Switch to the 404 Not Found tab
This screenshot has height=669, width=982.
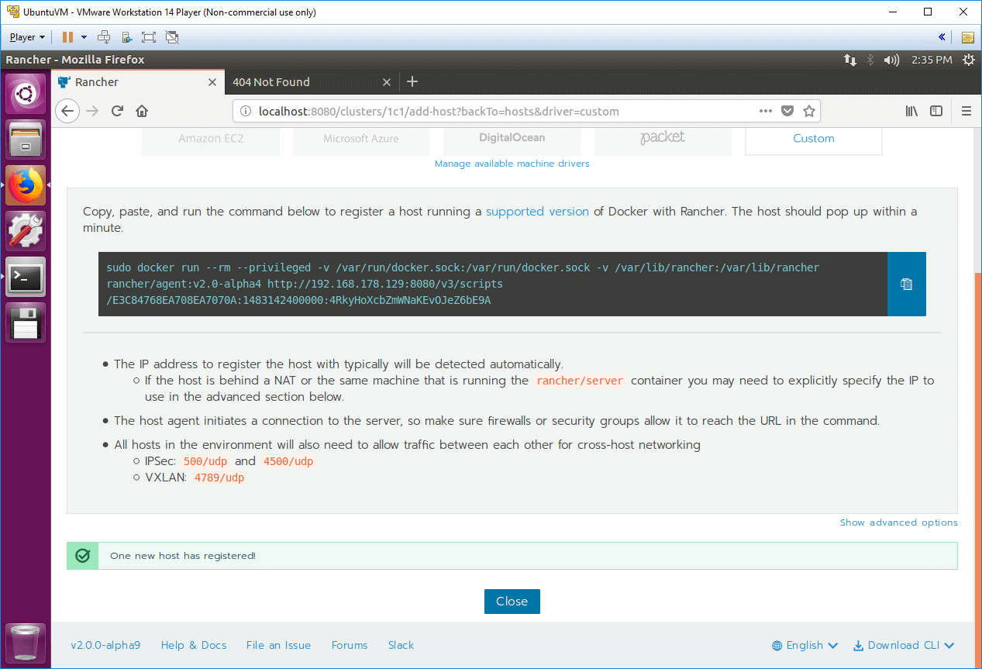coord(312,81)
